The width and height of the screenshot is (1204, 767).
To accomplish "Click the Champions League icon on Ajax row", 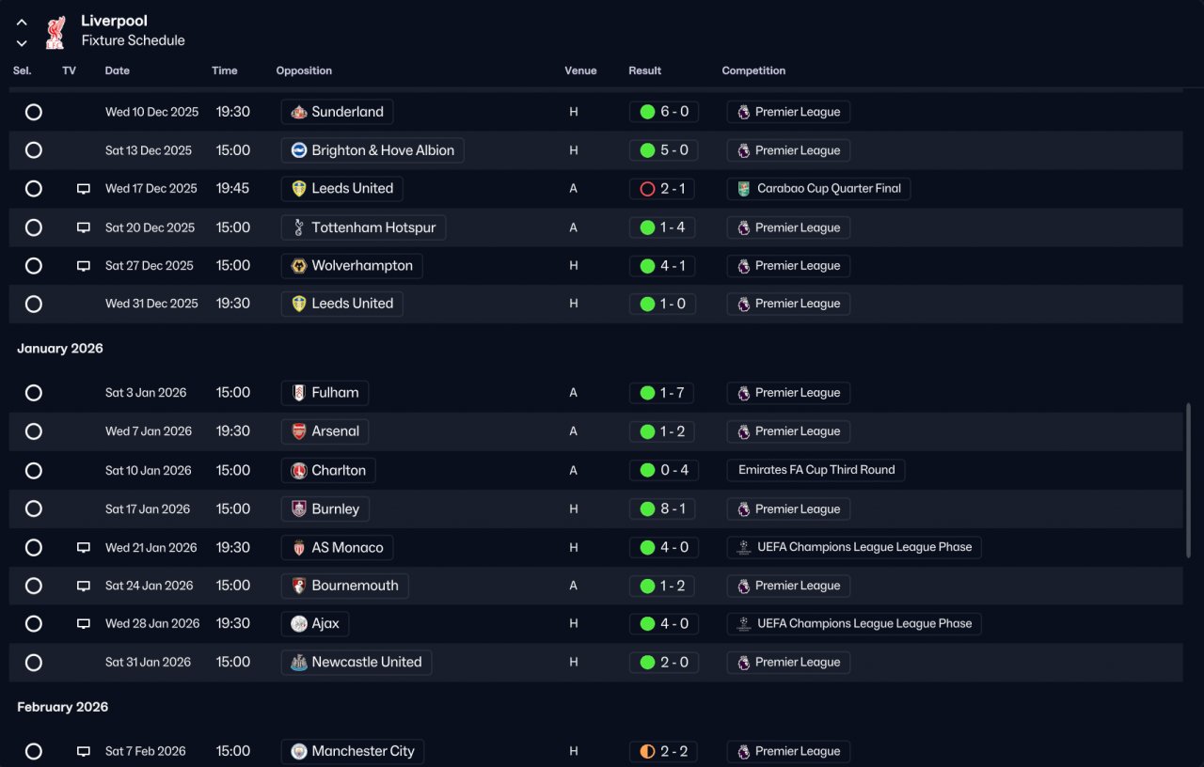I will (x=744, y=624).
